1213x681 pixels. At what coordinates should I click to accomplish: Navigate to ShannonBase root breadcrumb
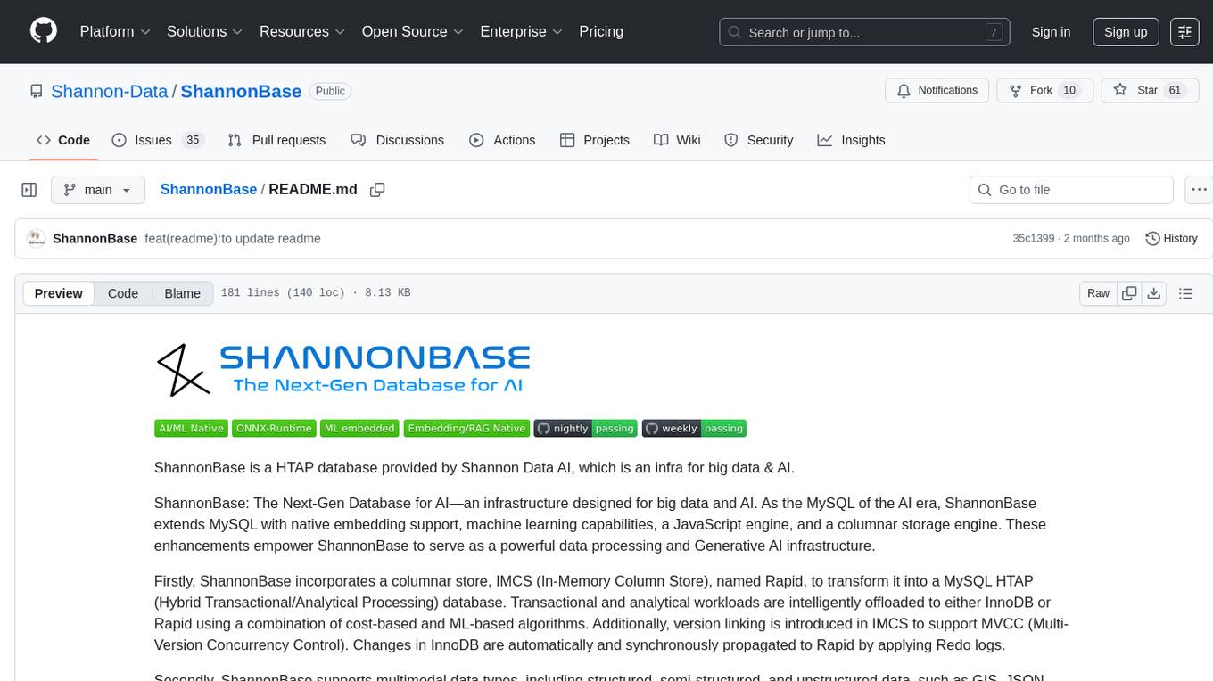[x=209, y=189]
